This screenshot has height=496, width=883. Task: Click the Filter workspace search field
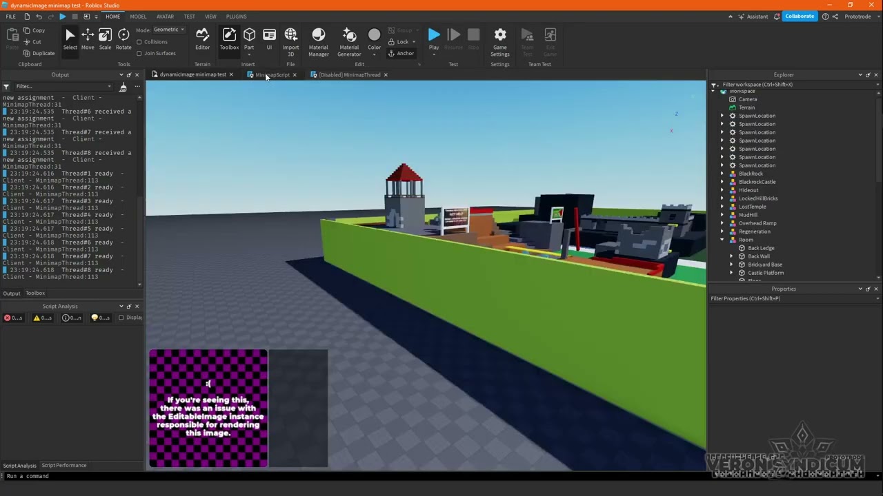pyautogui.click(x=798, y=85)
